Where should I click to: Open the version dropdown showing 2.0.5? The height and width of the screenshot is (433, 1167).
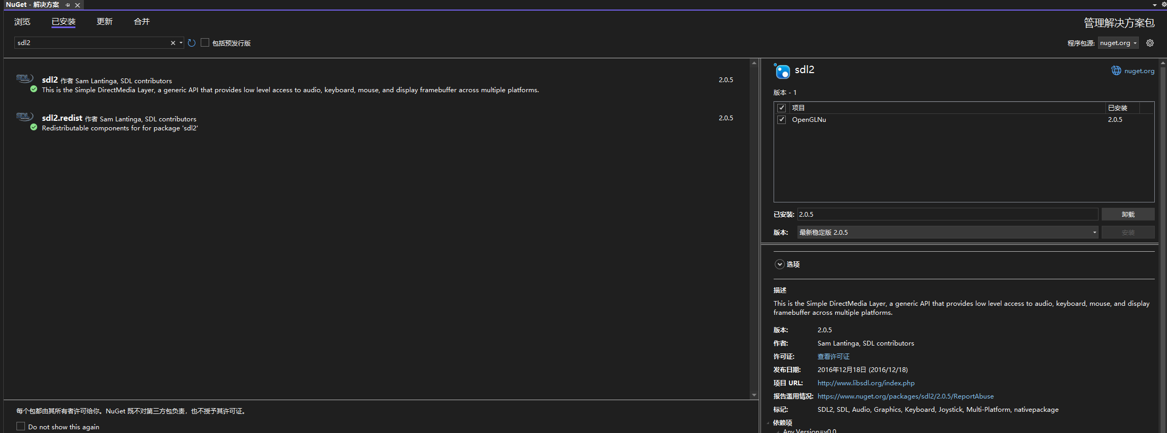pyautogui.click(x=948, y=232)
